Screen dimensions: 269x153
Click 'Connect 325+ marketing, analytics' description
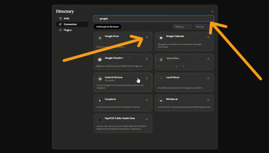coord(184,107)
